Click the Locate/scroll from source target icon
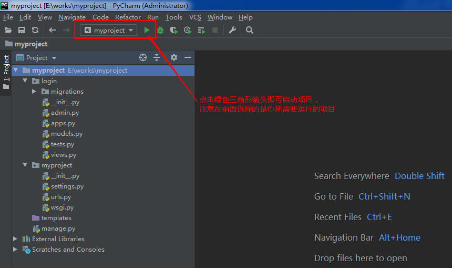Screen dimensions: 452x268 [x=143, y=57]
